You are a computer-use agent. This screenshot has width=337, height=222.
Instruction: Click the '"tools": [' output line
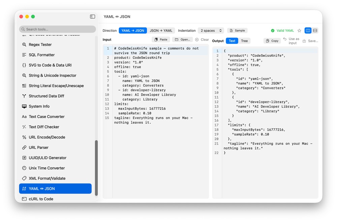pos(238,69)
